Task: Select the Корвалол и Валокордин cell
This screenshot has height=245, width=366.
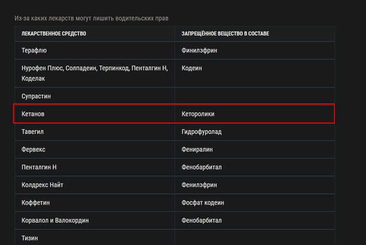Action: 55,220
